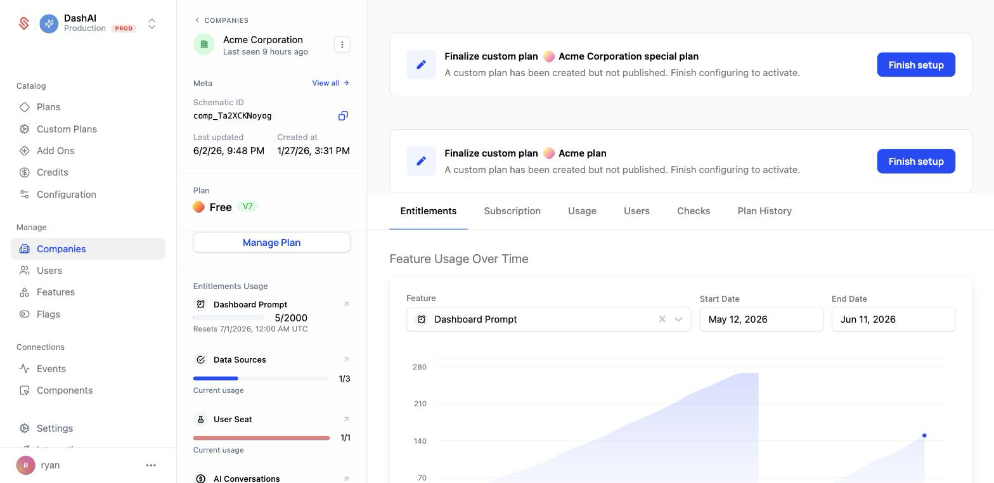994x483 pixels.
Task: Click the sidebar Users people icon
Action: pos(25,271)
